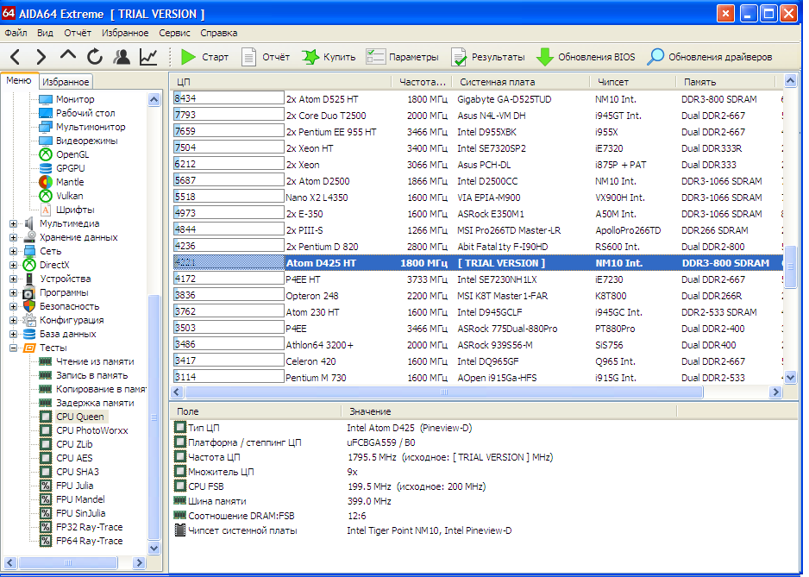This screenshot has height=577, width=809.
Task: Expand the Устройства tree node
Action: (14, 279)
